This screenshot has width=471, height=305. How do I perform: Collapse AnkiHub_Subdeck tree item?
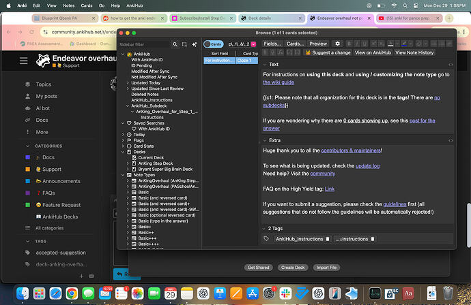tap(128, 106)
